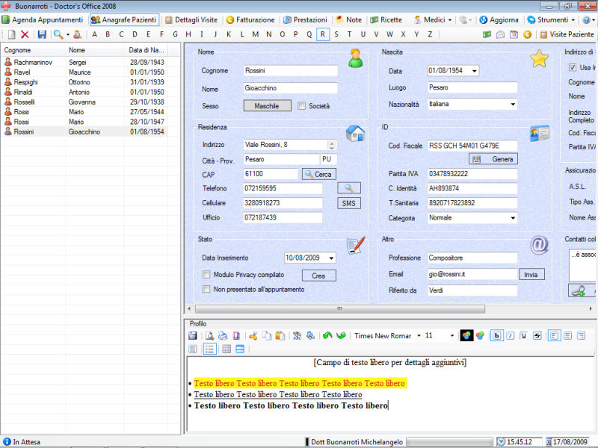Click the magnifier button next to Telefono

pyautogui.click(x=349, y=188)
